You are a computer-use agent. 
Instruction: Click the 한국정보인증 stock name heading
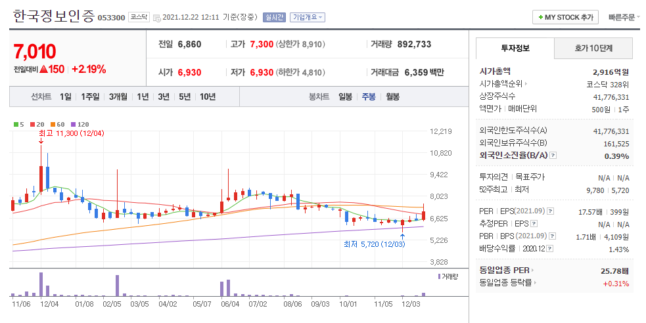[53, 16]
